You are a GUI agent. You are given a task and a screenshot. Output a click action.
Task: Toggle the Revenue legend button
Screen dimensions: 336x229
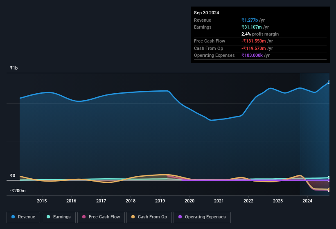[23, 217]
